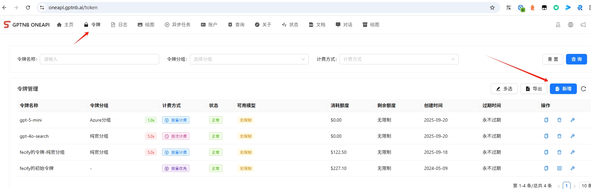Open the page size selector in pagination
The image size is (591, 189).
tap(585, 186)
